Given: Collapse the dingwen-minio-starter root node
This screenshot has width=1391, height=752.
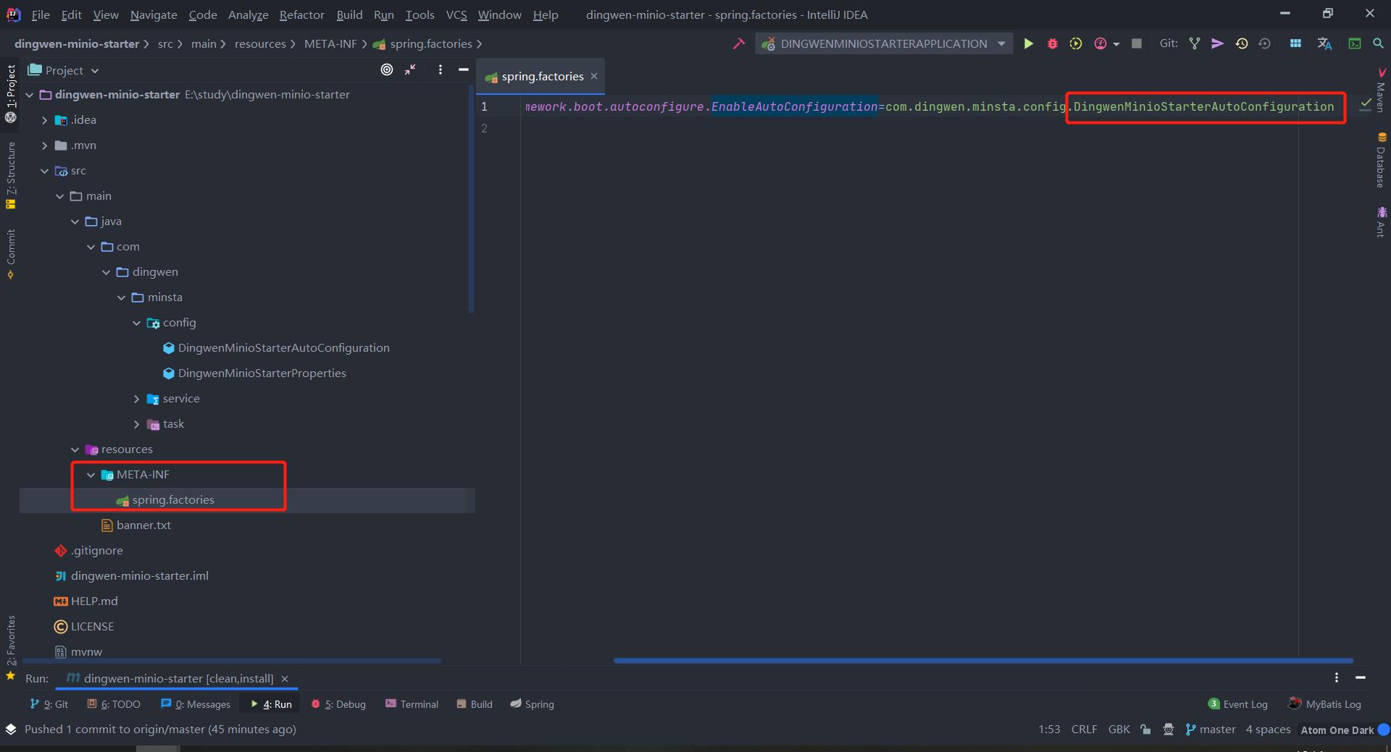Looking at the screenshot, I should coord(30,95).
